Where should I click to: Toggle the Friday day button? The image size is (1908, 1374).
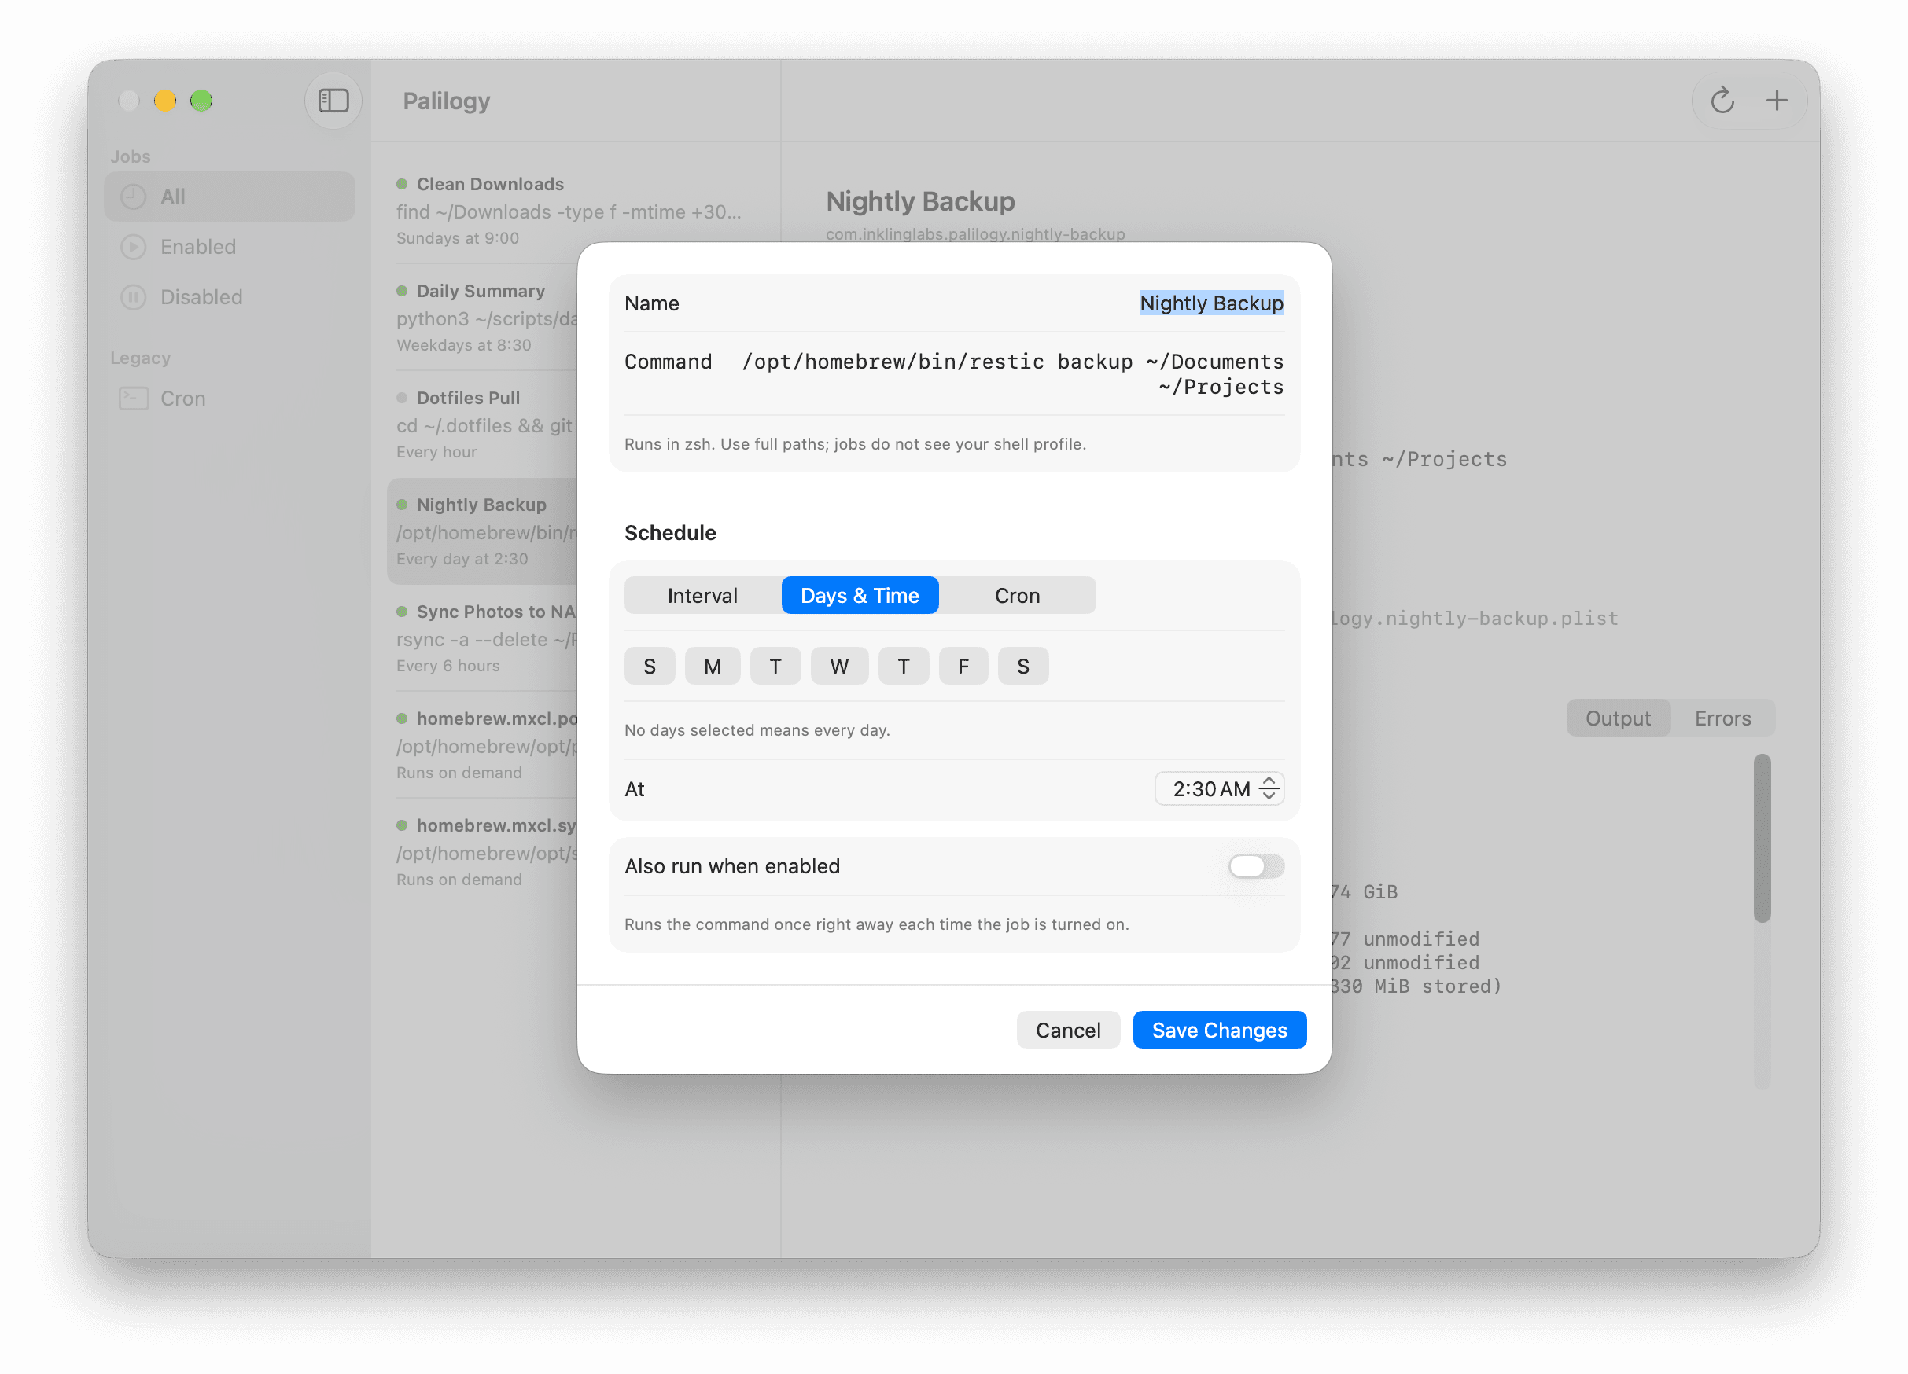click(x=963, y=667)
